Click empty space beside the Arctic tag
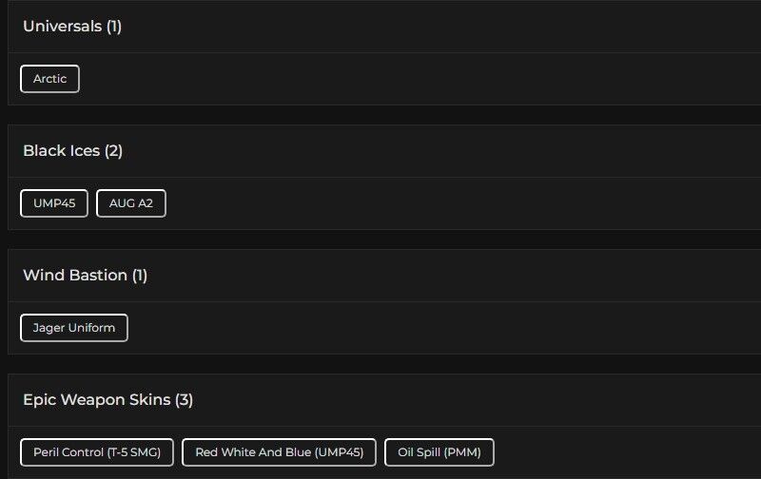This screenshot has height=479, width=761. [380, 79]
